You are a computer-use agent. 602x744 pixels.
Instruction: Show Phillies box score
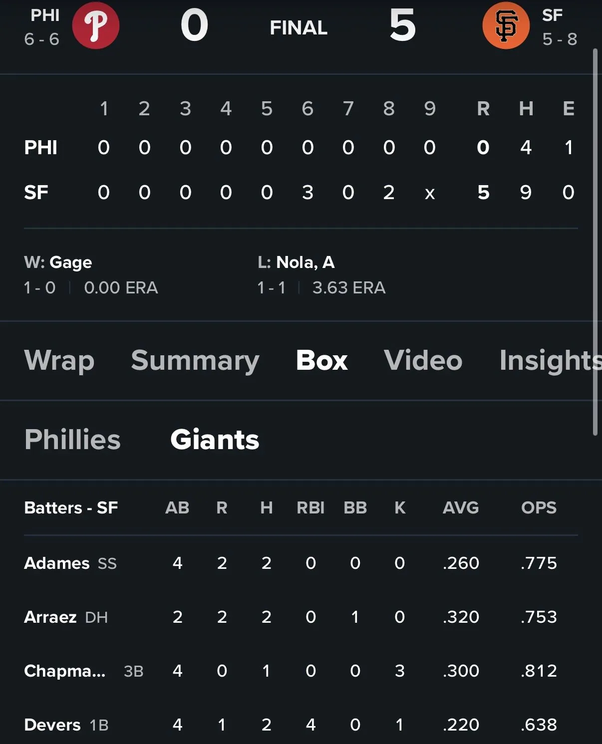72,440
